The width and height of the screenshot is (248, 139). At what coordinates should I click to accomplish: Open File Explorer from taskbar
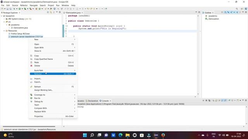127,135
